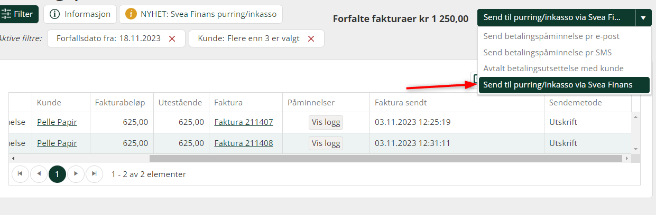The height and width of the screenshot is (215, 656).
Task: Remove the Forfallsdato fra filter chip
Action: pos(172,38)
